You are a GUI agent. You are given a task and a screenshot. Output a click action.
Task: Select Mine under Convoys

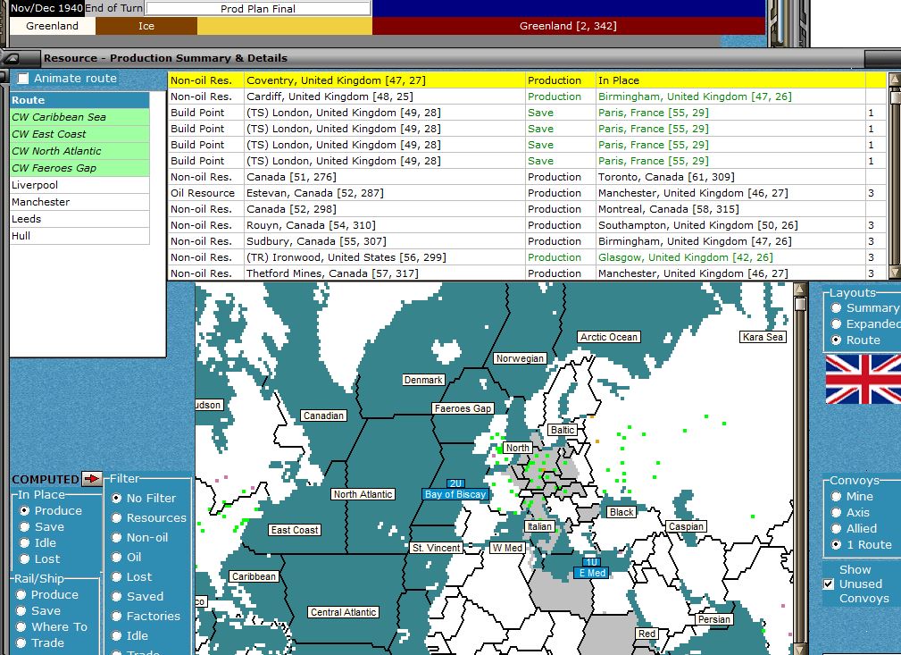836,496
